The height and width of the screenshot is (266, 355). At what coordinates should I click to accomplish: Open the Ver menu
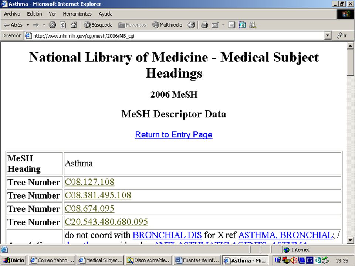pos(52,14)
